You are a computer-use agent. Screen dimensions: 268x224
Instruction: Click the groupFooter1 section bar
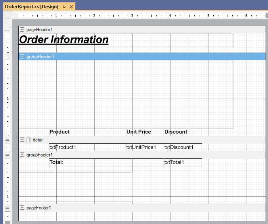[142, 155]
